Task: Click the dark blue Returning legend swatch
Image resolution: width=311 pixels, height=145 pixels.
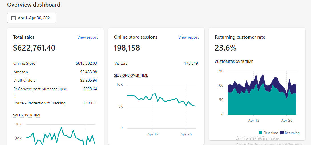Action: click(x=282, y=133)
